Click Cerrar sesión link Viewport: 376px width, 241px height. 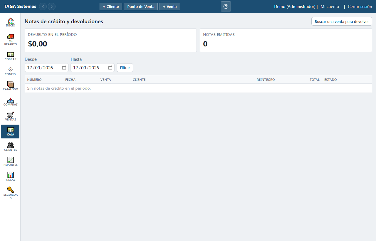pos(360,6)
